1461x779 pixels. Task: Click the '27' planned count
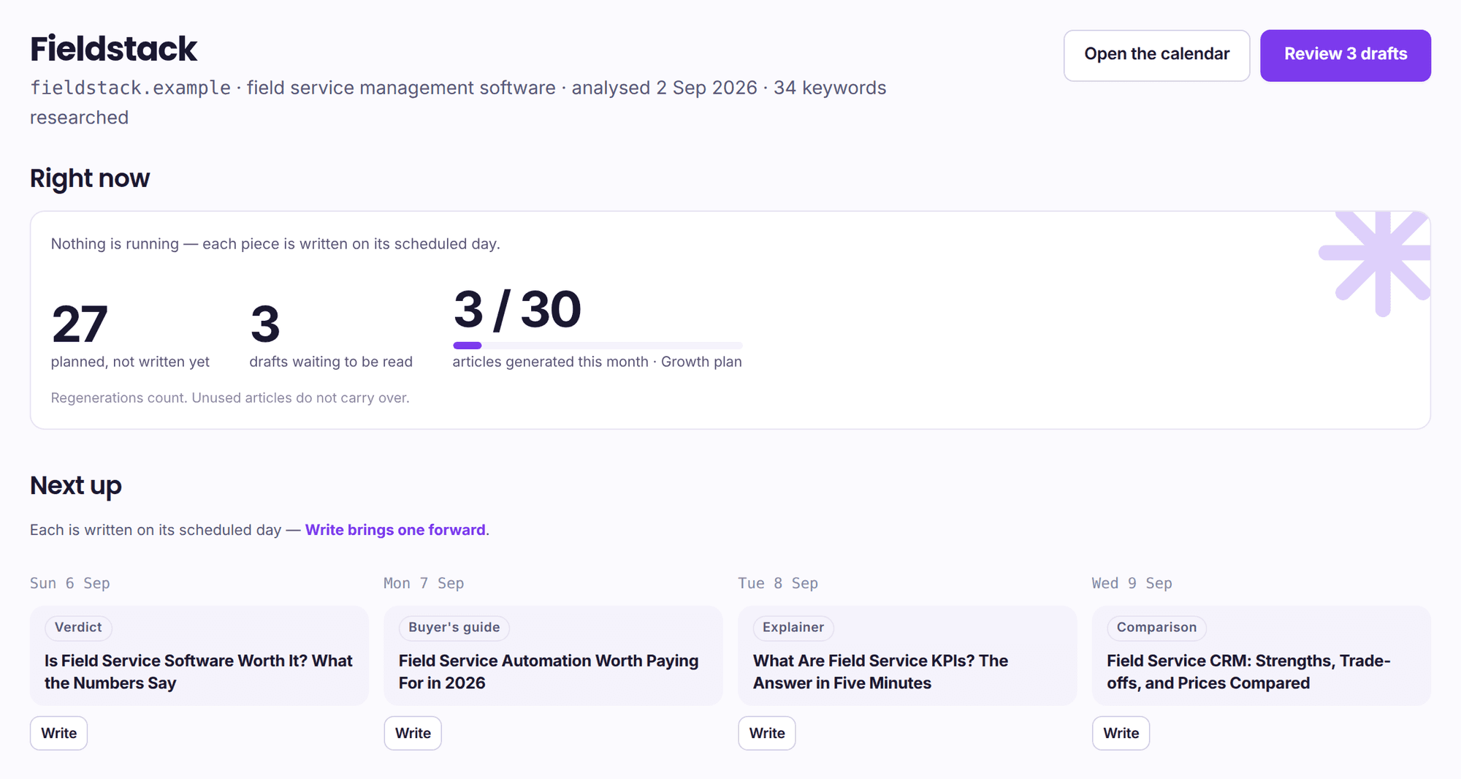[x=80, y=324]
